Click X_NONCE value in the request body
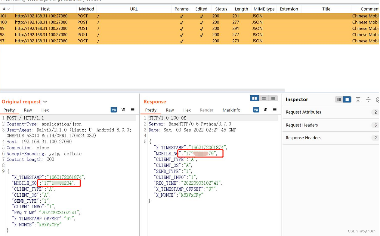The width and height of the screenshot is (380, 236). (x=49, y=225)
